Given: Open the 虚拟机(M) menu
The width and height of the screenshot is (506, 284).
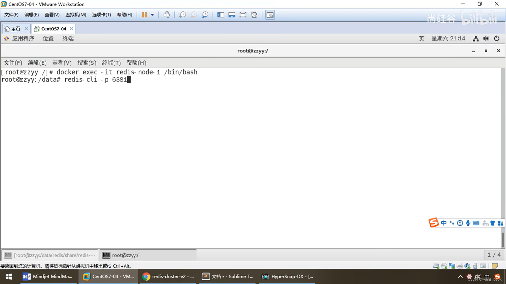Looking at the screenshot, I should [76, 15].
